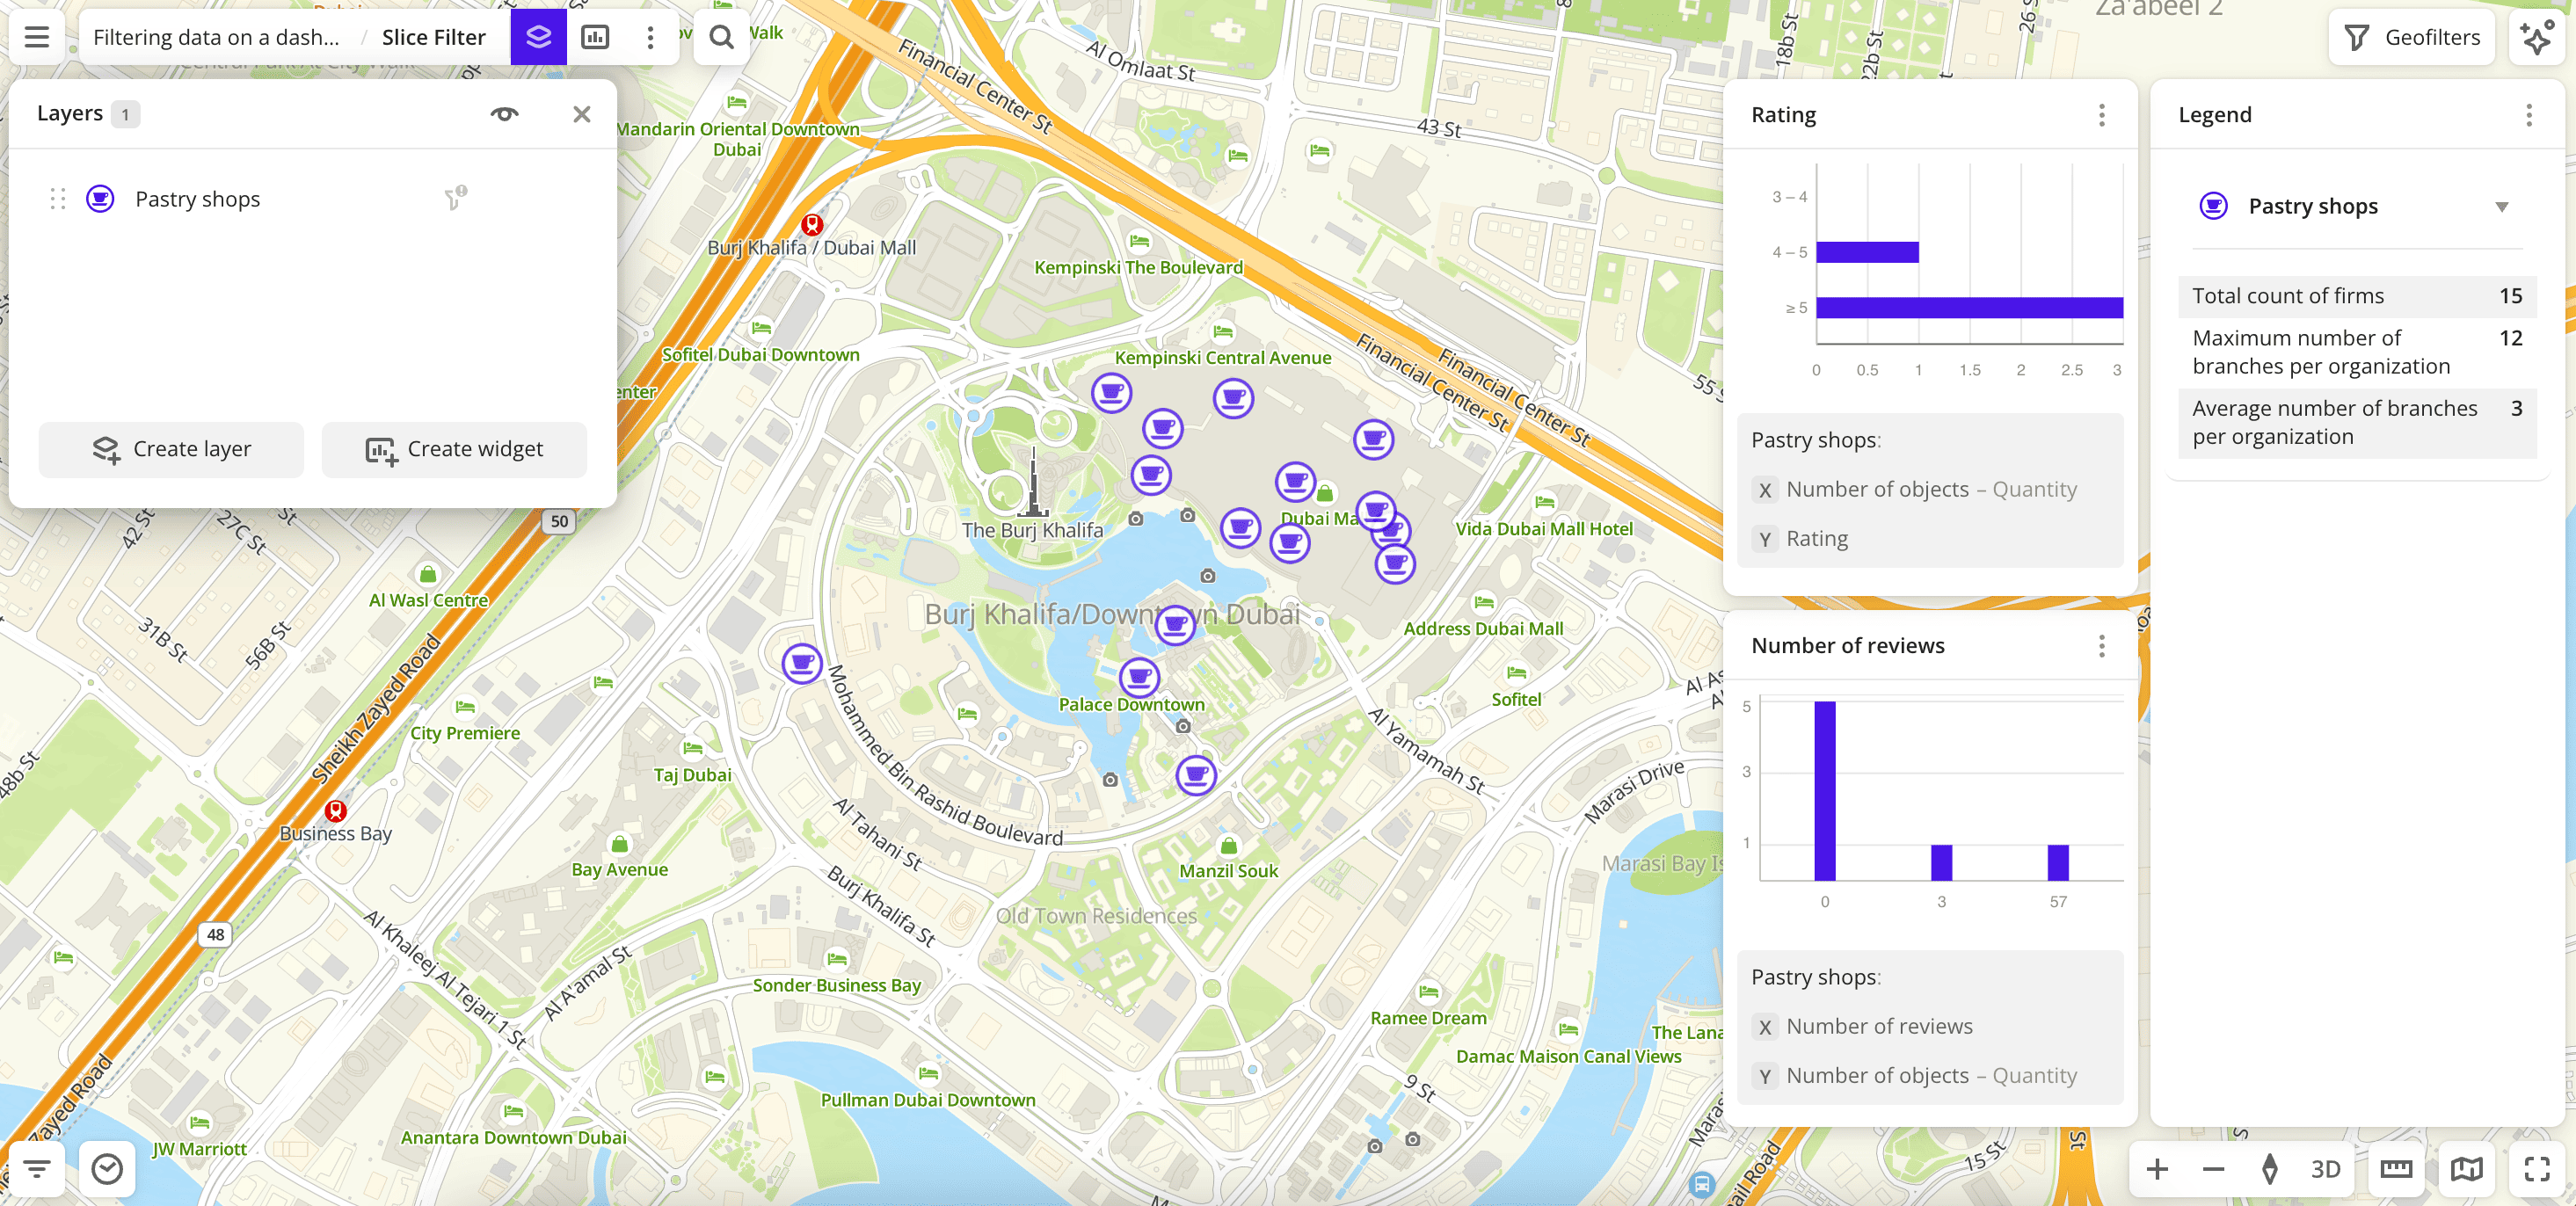2576x1206 pixels.
Task: Toggle the Pastry shops layer filter icon
Action: click(455, 199)
